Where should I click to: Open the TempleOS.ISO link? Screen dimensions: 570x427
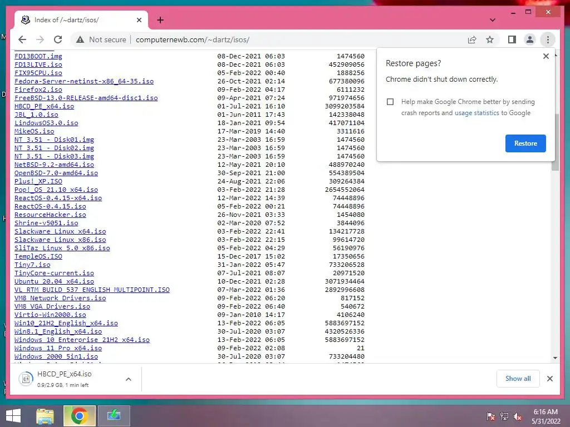38,257
